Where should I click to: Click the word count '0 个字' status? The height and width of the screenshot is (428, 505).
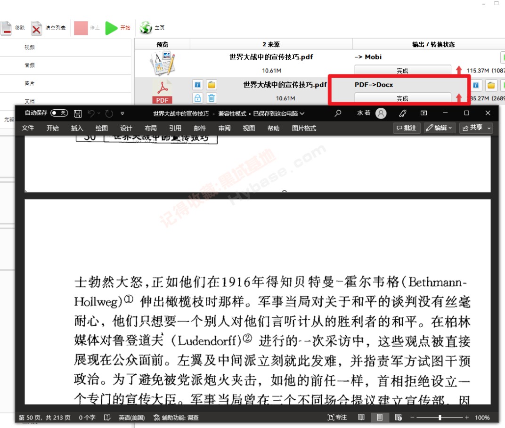pyautogui.click(x=87, y=417)
